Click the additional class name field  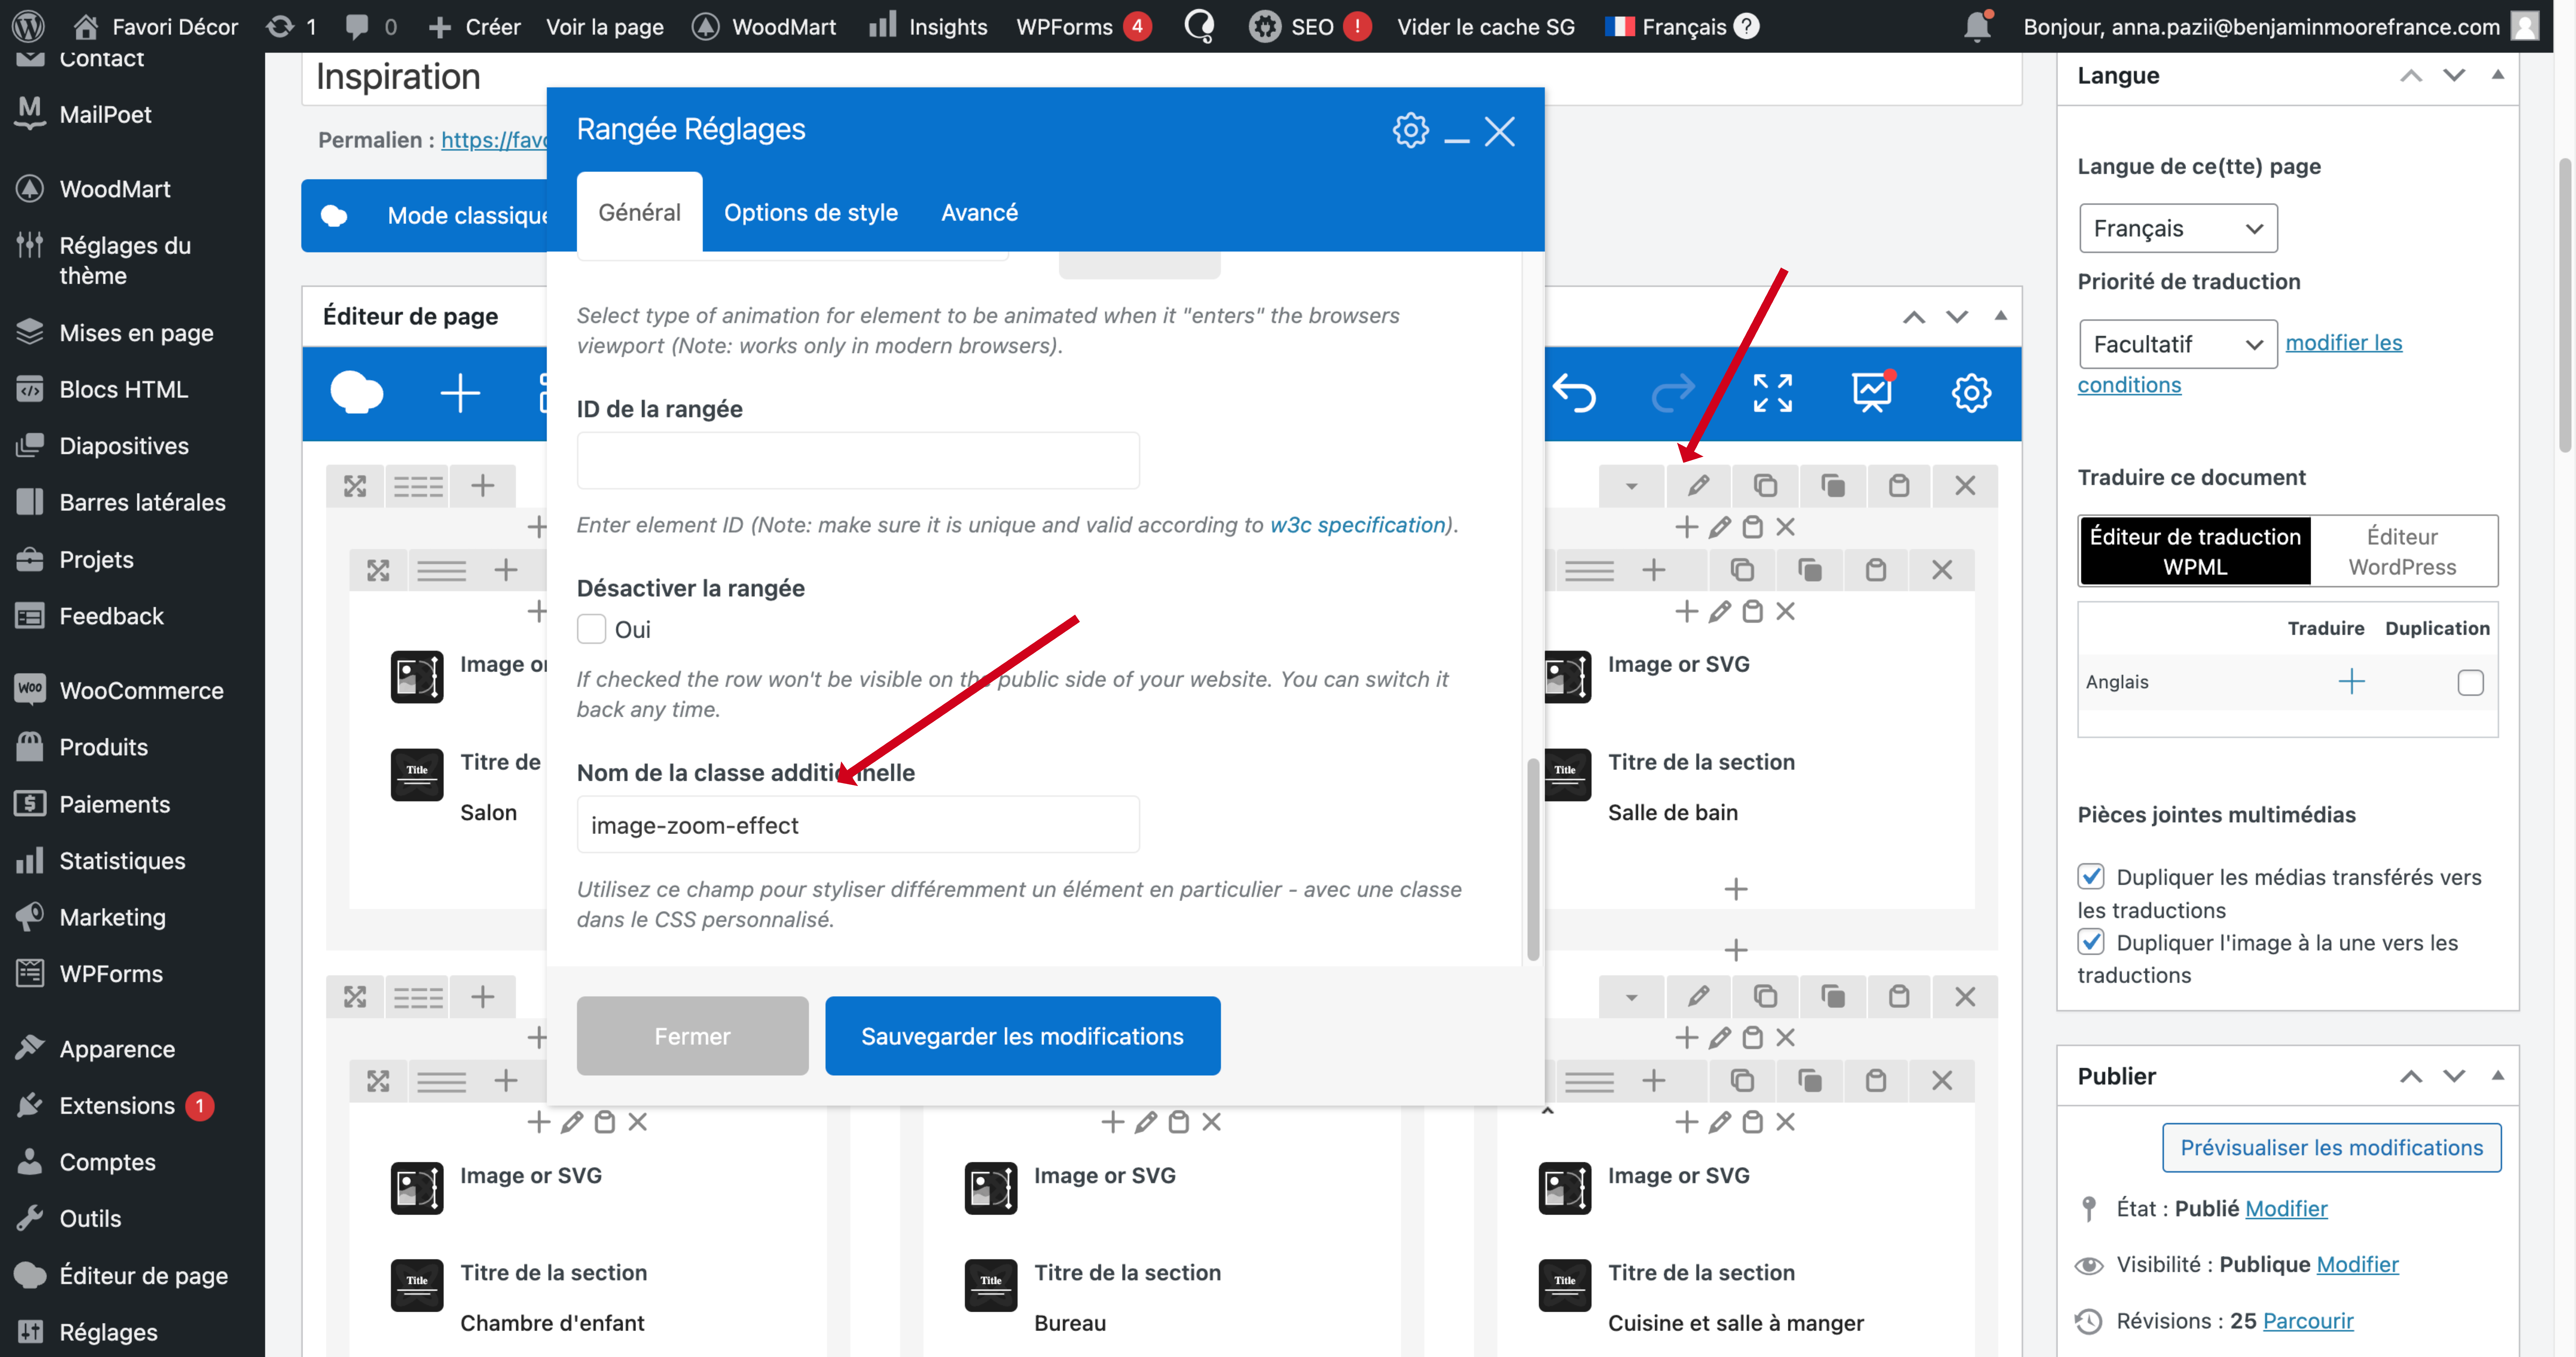858,825
